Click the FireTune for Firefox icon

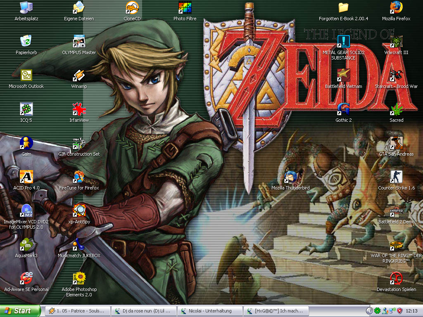79,177
